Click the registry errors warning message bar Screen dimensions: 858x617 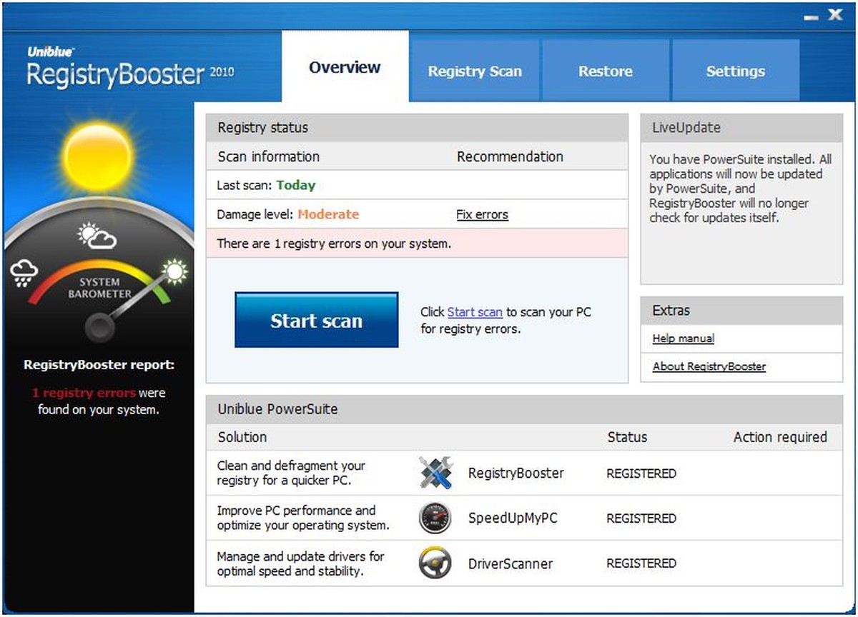click(417, 244)
